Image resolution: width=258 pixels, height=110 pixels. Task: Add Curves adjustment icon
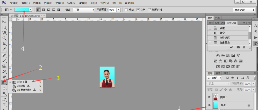point(228,55)
